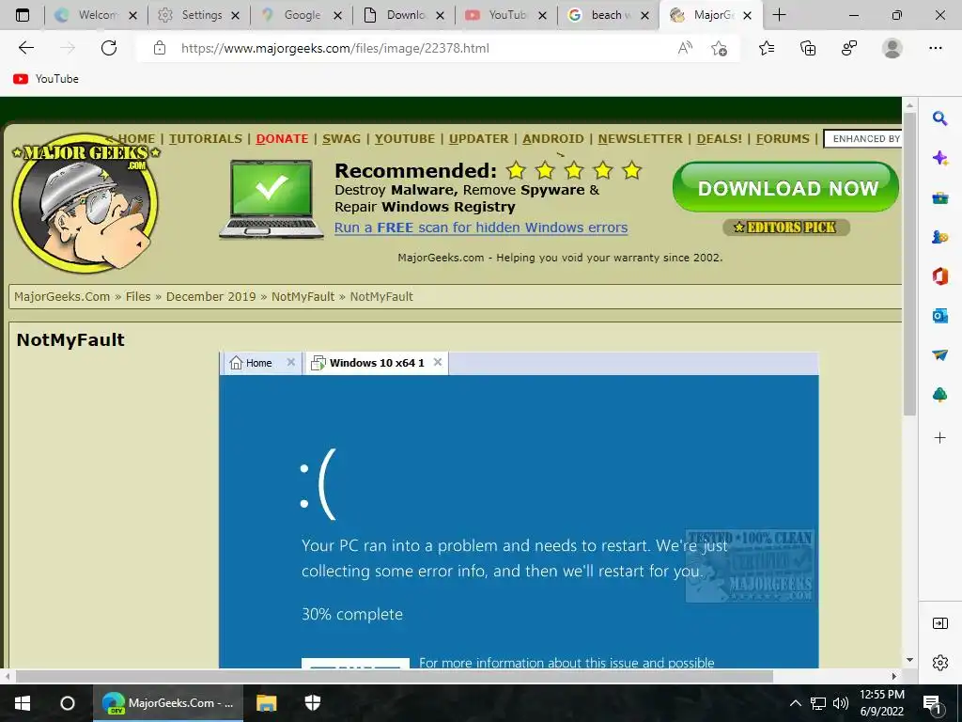Open the Windows Start menu

pyautogui.click(x=23, y=703)
